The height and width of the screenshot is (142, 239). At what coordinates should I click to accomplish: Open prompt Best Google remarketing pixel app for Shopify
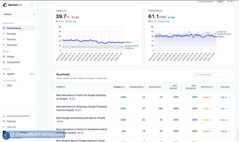81,118
